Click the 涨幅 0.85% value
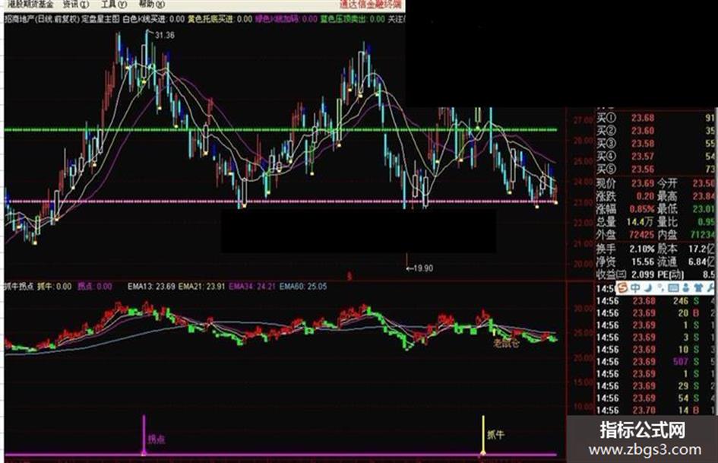This screenshot has width=718, height=463. click(x=642, y=210)
